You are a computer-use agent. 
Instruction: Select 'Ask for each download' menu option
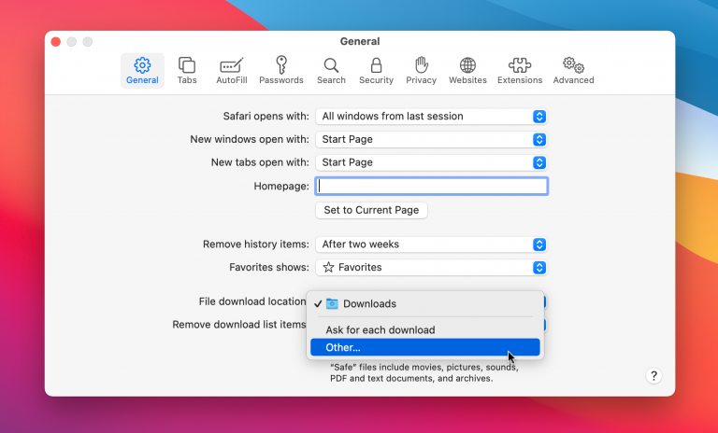(x=425, y=329)
